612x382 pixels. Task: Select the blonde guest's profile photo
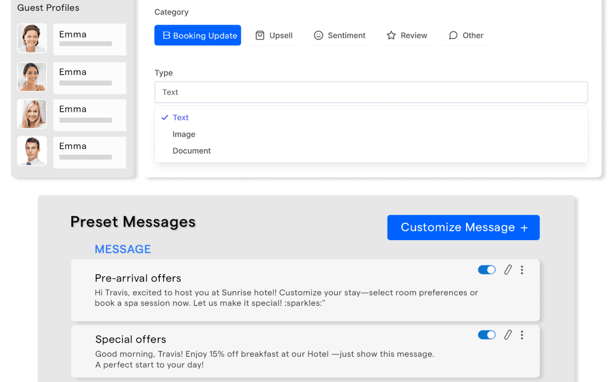(32, 114)
